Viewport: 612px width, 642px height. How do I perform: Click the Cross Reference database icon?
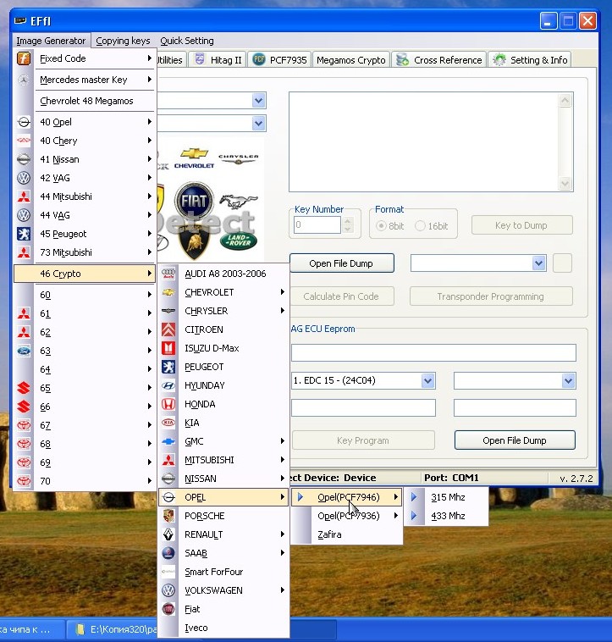403,60
